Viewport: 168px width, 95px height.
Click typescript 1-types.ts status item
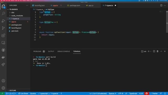(48, 93)
